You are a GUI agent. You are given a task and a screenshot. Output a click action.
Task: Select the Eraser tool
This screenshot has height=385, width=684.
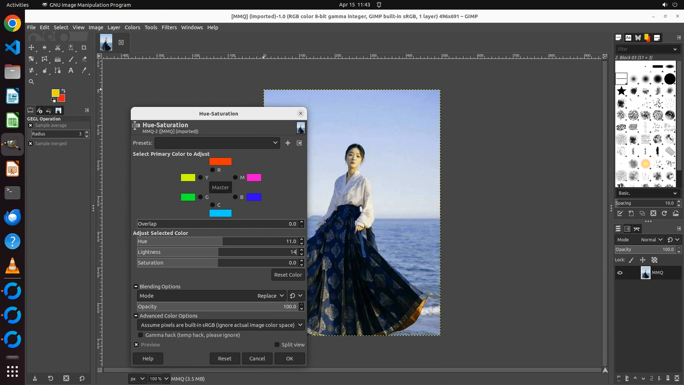point(84,59)
